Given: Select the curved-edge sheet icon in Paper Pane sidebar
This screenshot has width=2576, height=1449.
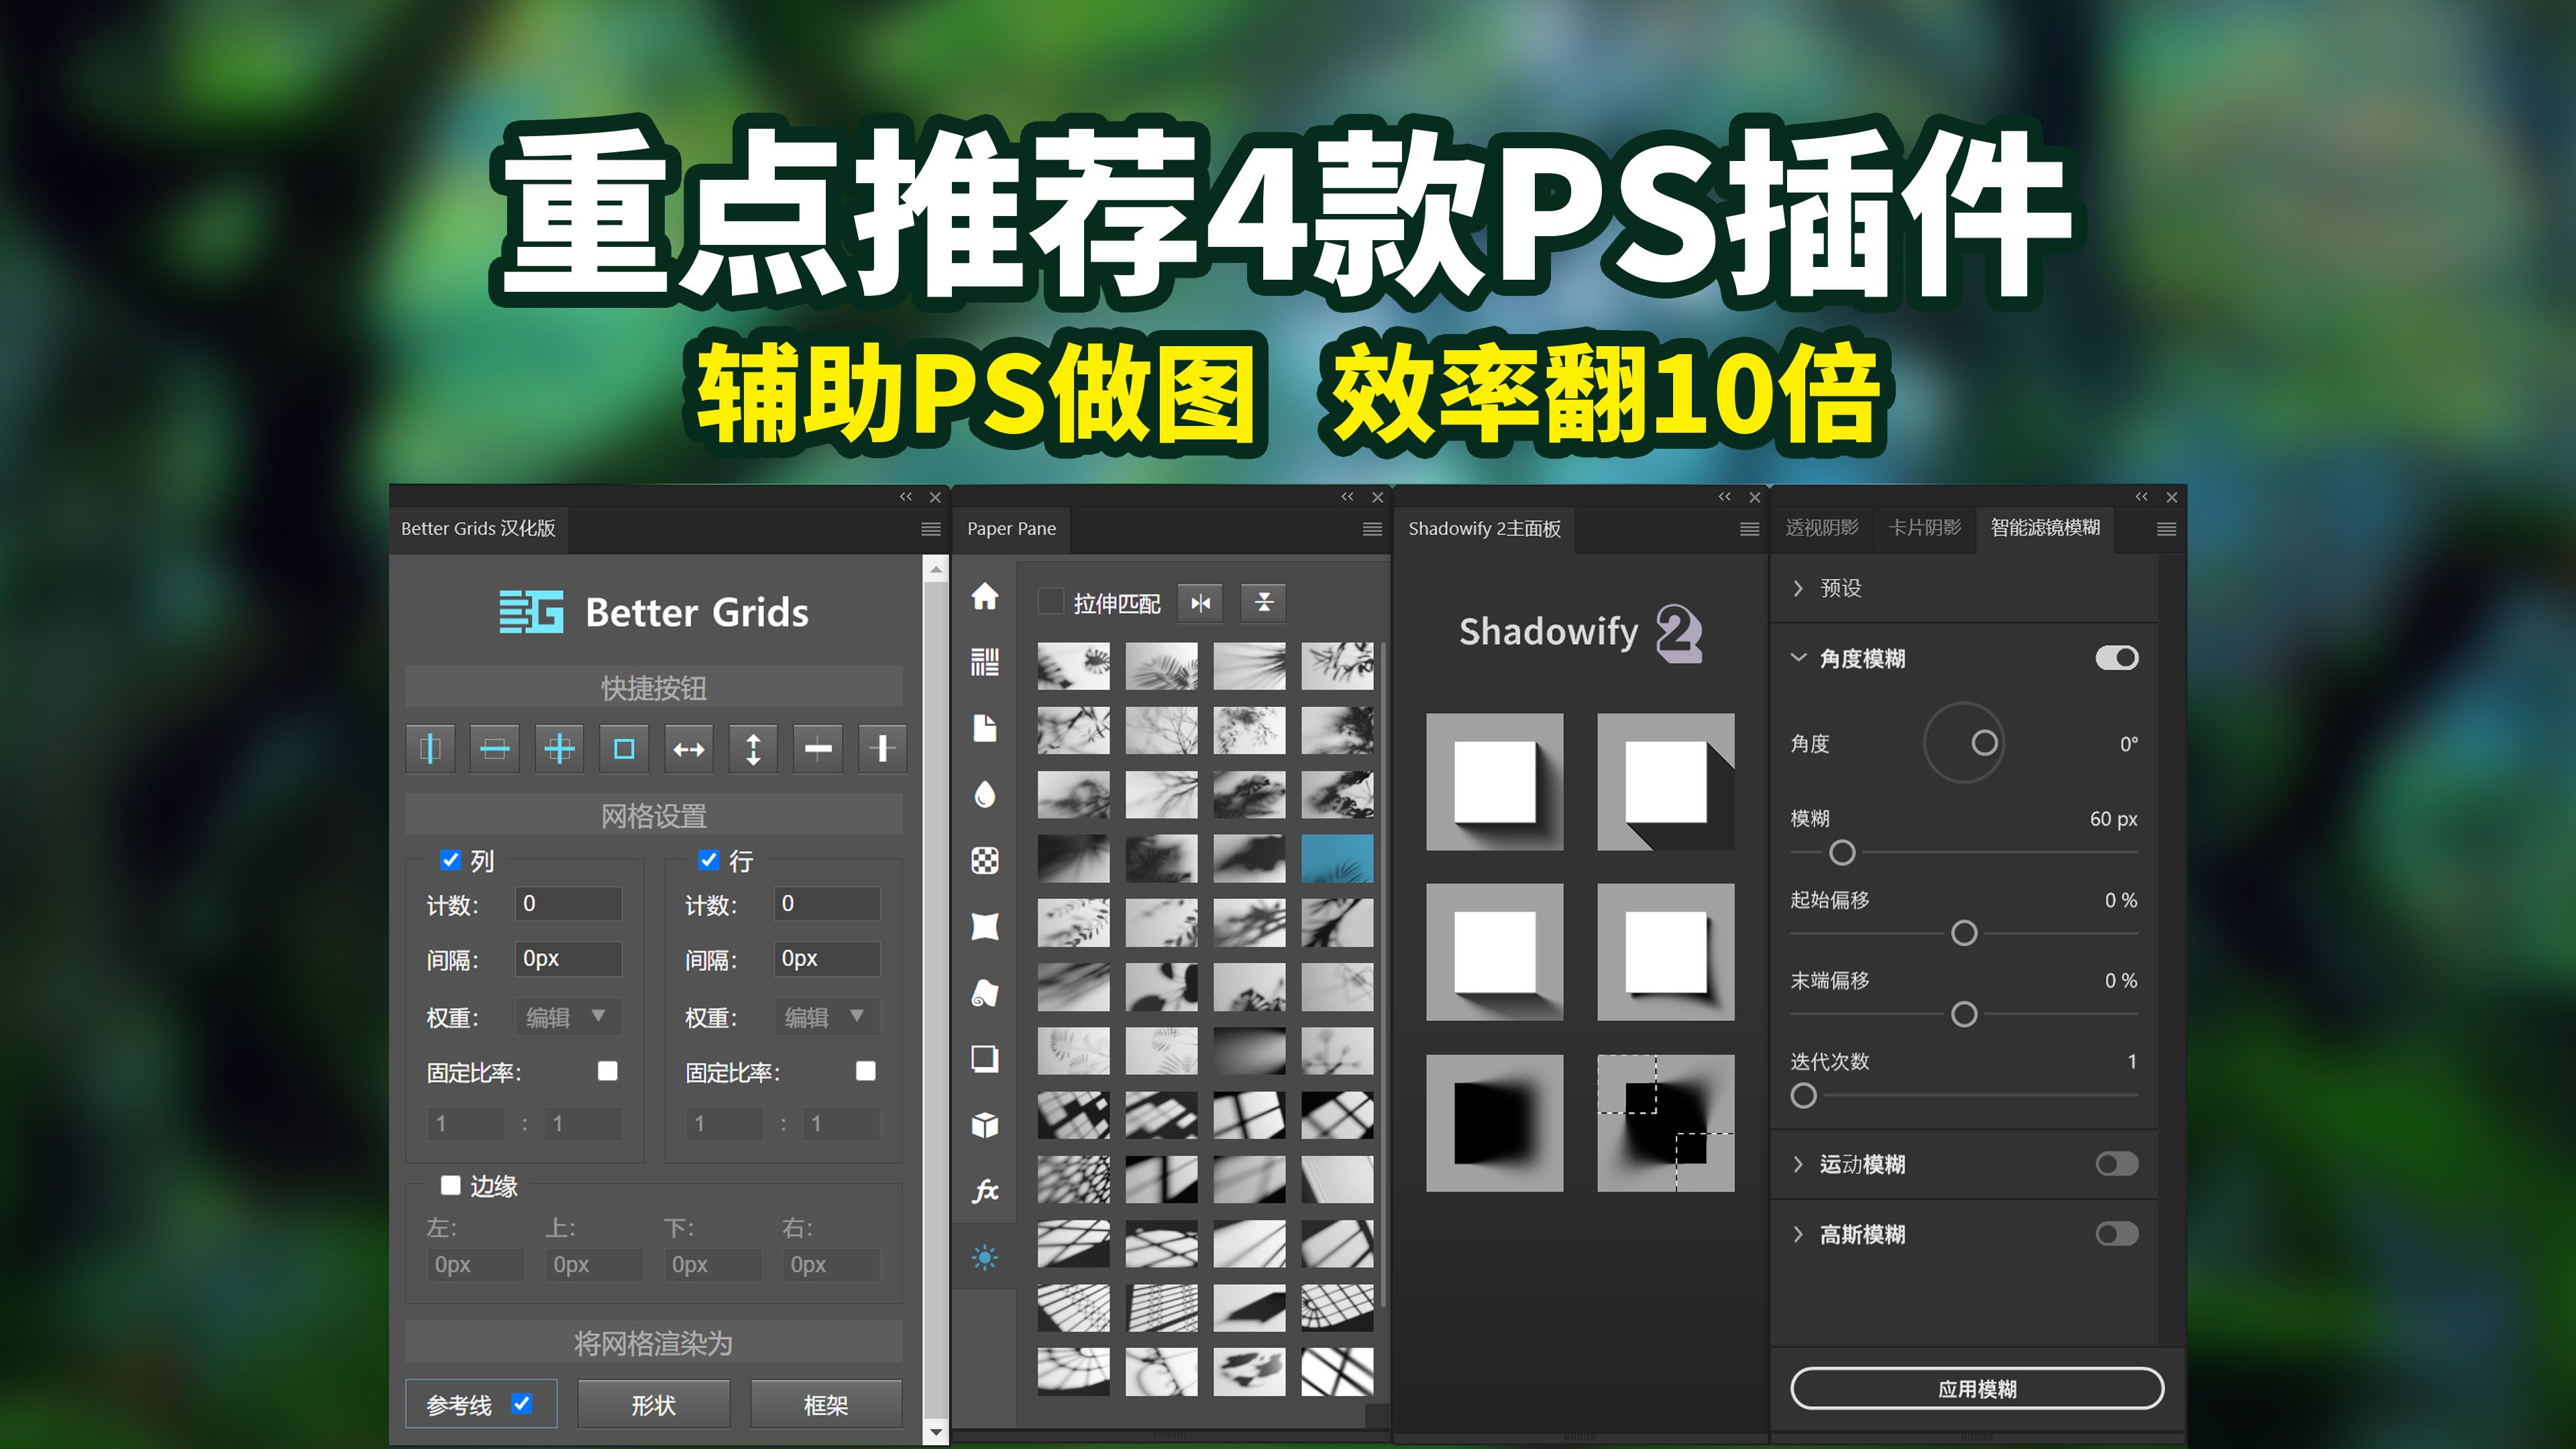Looking at the screenshot, I should click(985, 926).
